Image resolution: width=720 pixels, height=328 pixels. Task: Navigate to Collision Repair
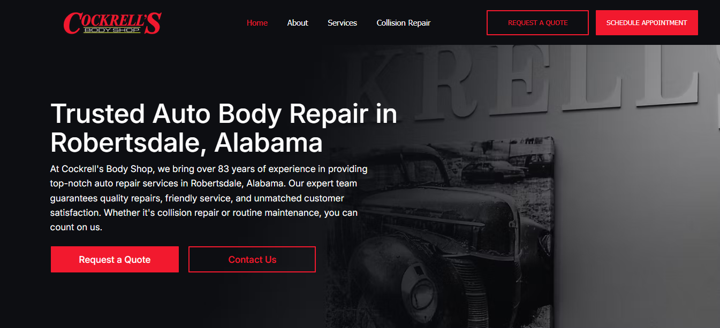[404, 23]
